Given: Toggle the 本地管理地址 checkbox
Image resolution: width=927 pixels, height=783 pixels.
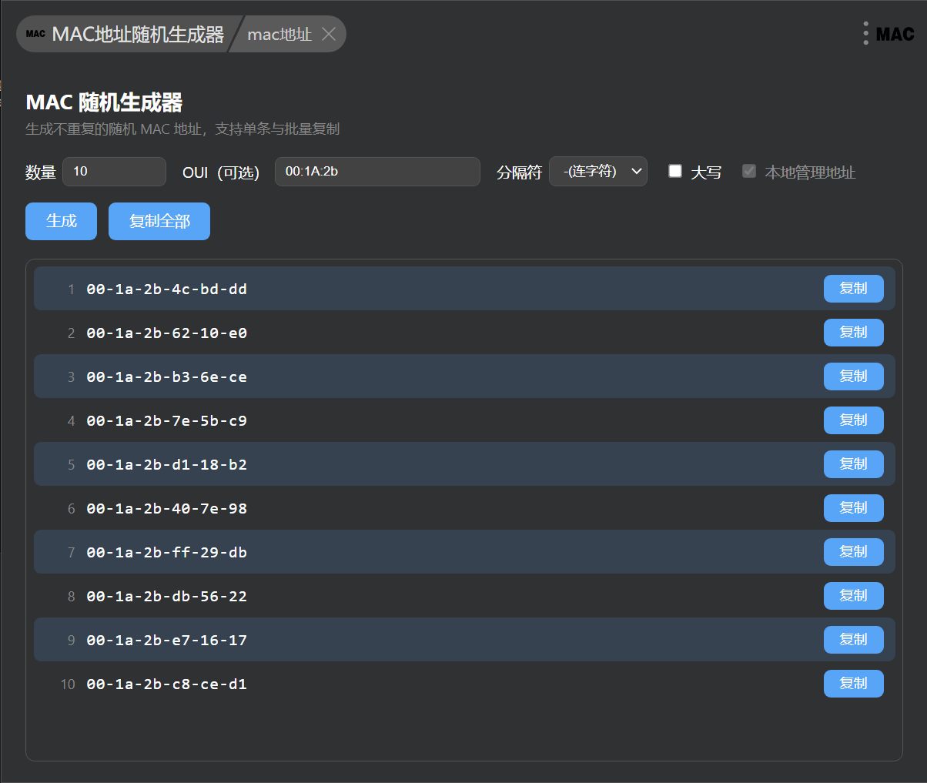Looking at the screenshot, I should pyautogui.click(x=749, y=171).
